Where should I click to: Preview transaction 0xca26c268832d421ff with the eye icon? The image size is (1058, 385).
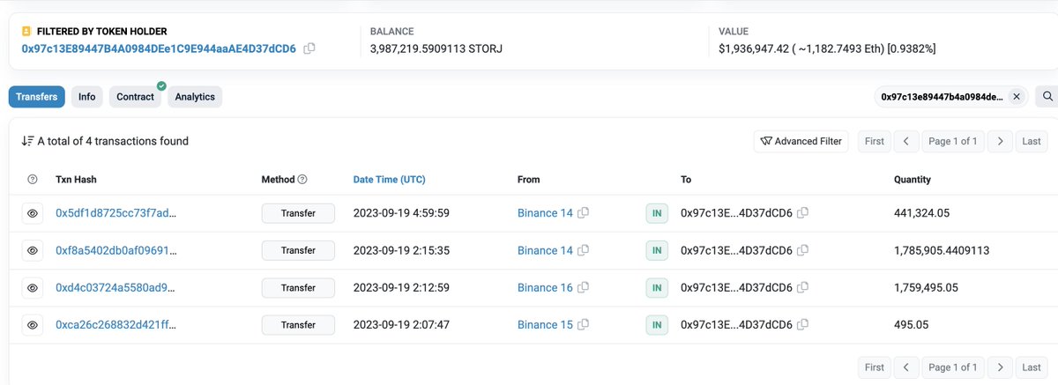33,325
